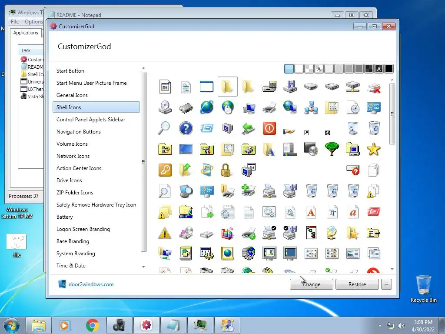Viewport: 445px width, 334px height.
Task: Select the Internet Explorer globe icon
Action: click(x=206, y=108)
